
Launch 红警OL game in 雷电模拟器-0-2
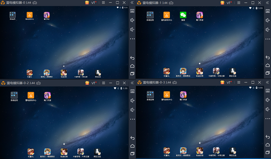click(31, 152)
